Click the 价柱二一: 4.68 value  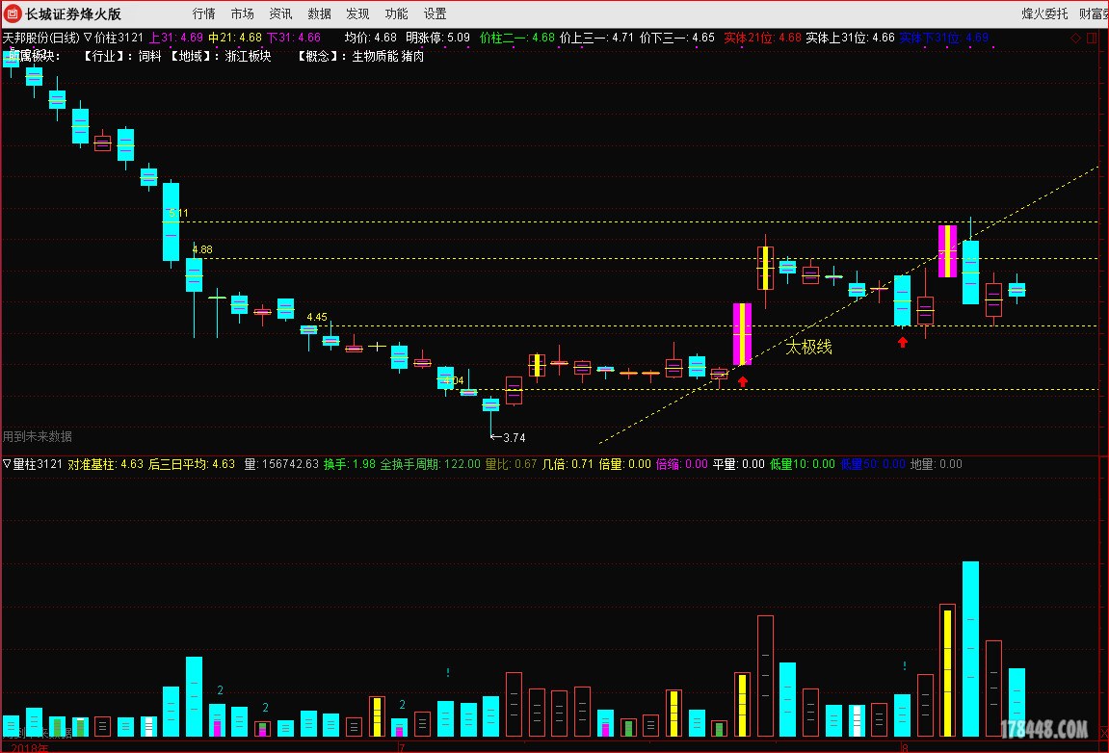click(x=517, y=38)
